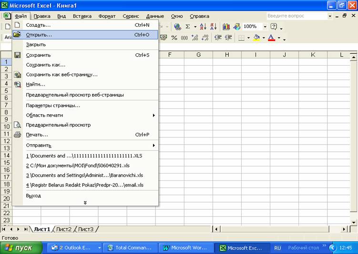Open the Chart Wizard icon
Image resolution: width=358 pixels, height=254 pixels.
coord(226,27)
